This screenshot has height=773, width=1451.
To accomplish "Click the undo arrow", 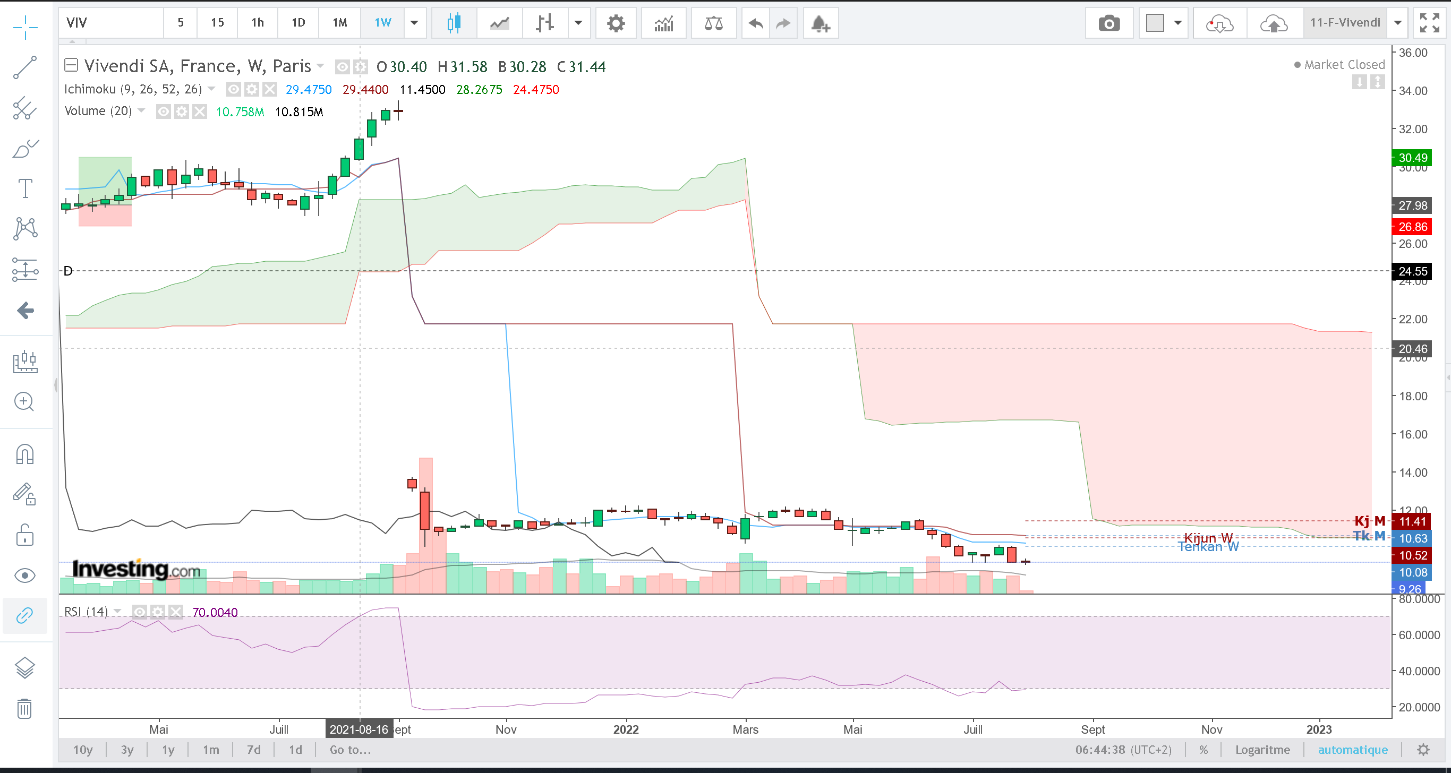I will [755, 23].
